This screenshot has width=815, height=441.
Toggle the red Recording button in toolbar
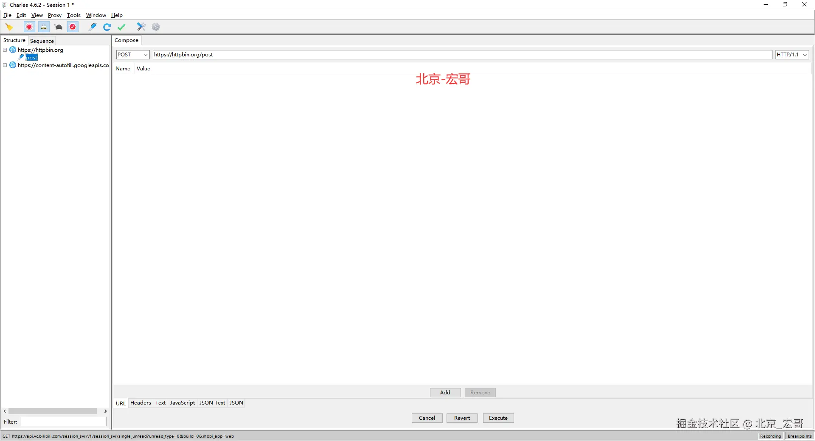29,27
